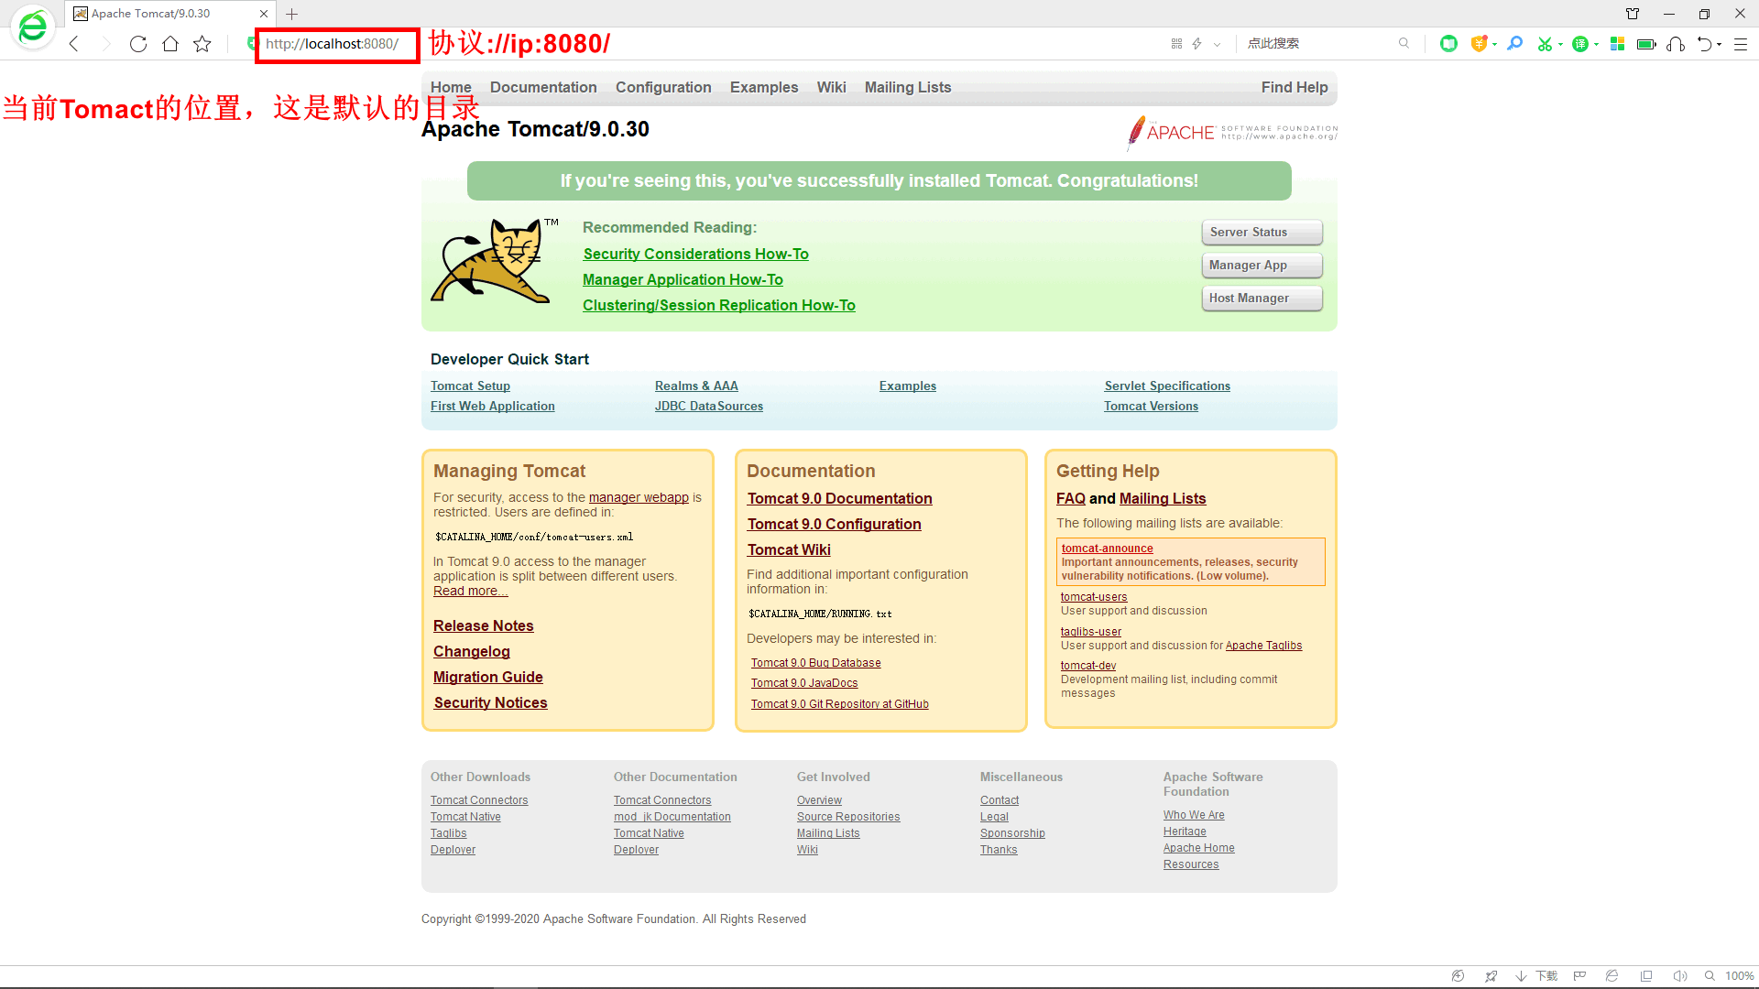Click the Server Status button
The width and height of the screenshot is (1759, 989).
pyautogui.click(x=1262, y=232)
